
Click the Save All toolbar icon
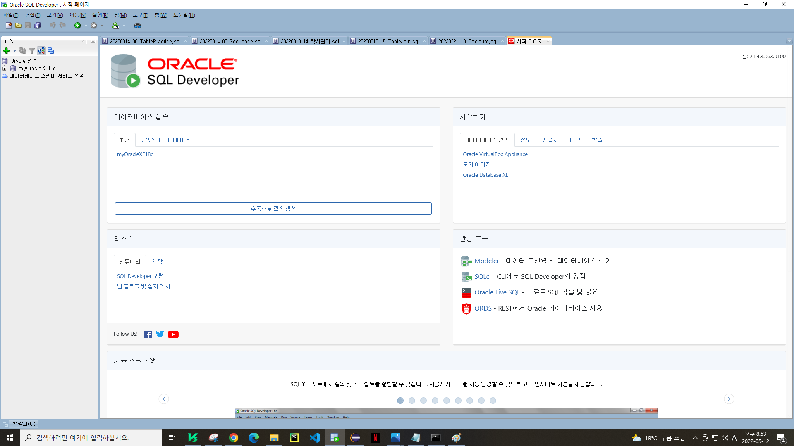(x=38, y=26)
